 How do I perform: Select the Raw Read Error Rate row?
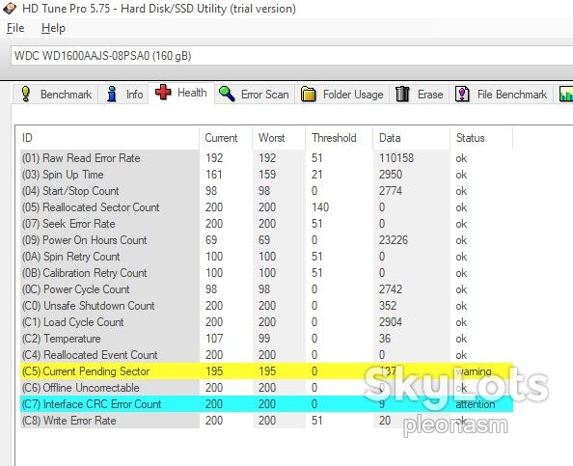click(x=266, y=158)
